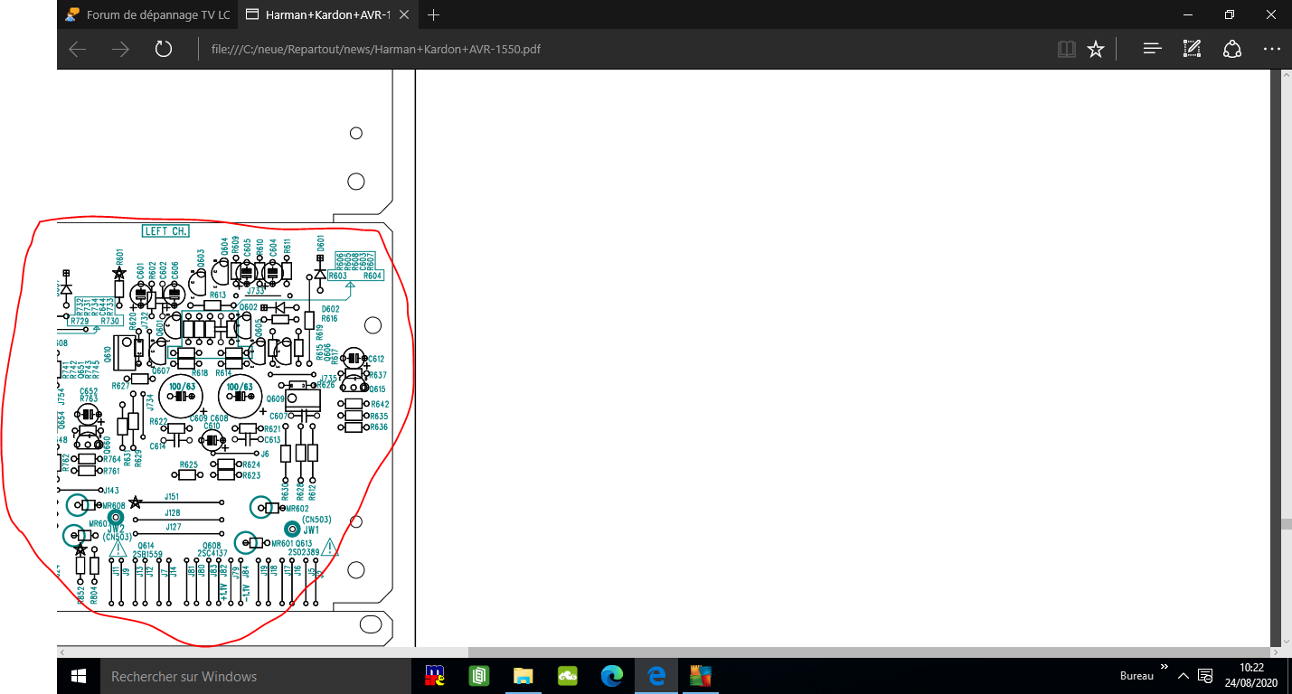Launch the new Edge from taskbar
1292x694 pixels.
[x=612, y=676]
